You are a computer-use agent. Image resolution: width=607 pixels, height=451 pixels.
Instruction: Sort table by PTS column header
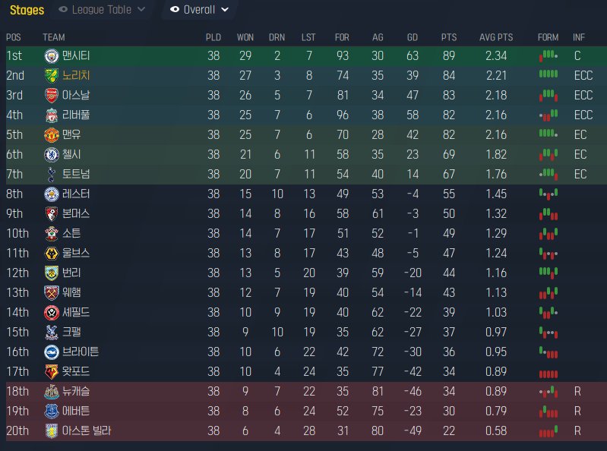tap(449, 37)
